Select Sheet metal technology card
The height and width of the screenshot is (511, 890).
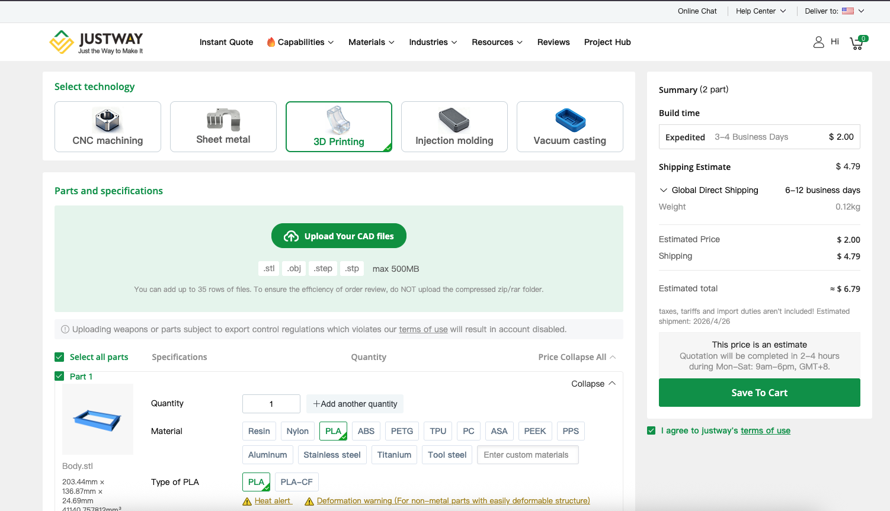point(223,127)
